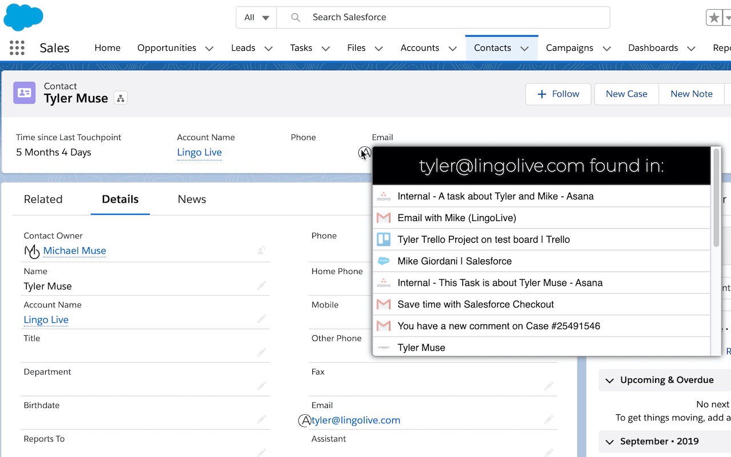The height and width of the screenshot is (457, 731).
Task: Edit the Account Name pencil icon
Action: [x=262, y=319]
